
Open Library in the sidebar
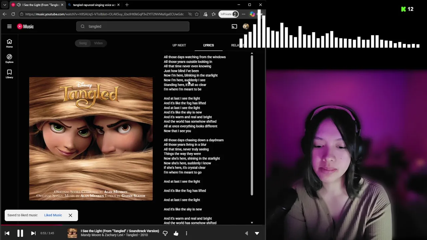(9, 74)
